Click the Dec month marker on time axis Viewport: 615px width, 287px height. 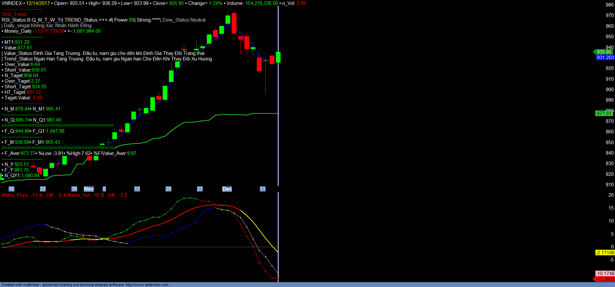[227, 189]
